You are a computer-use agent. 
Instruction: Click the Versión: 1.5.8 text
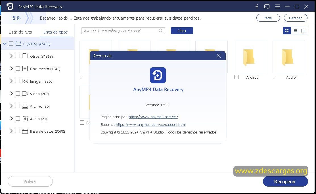[x=157, y=105]
